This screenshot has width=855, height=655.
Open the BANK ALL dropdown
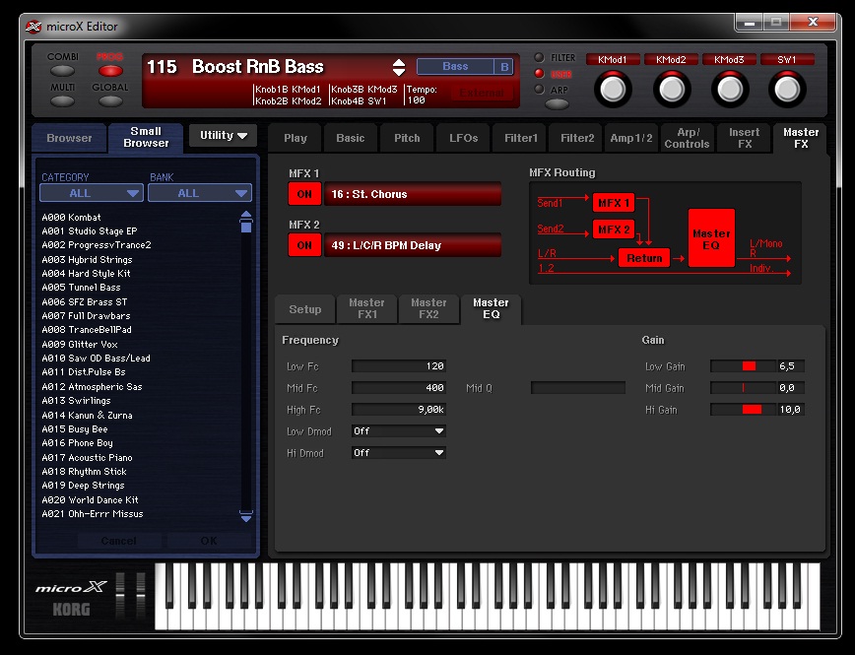200,193
